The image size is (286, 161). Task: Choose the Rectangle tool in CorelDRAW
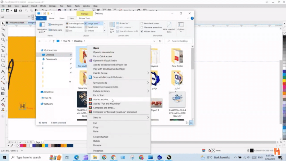(3, 55)
